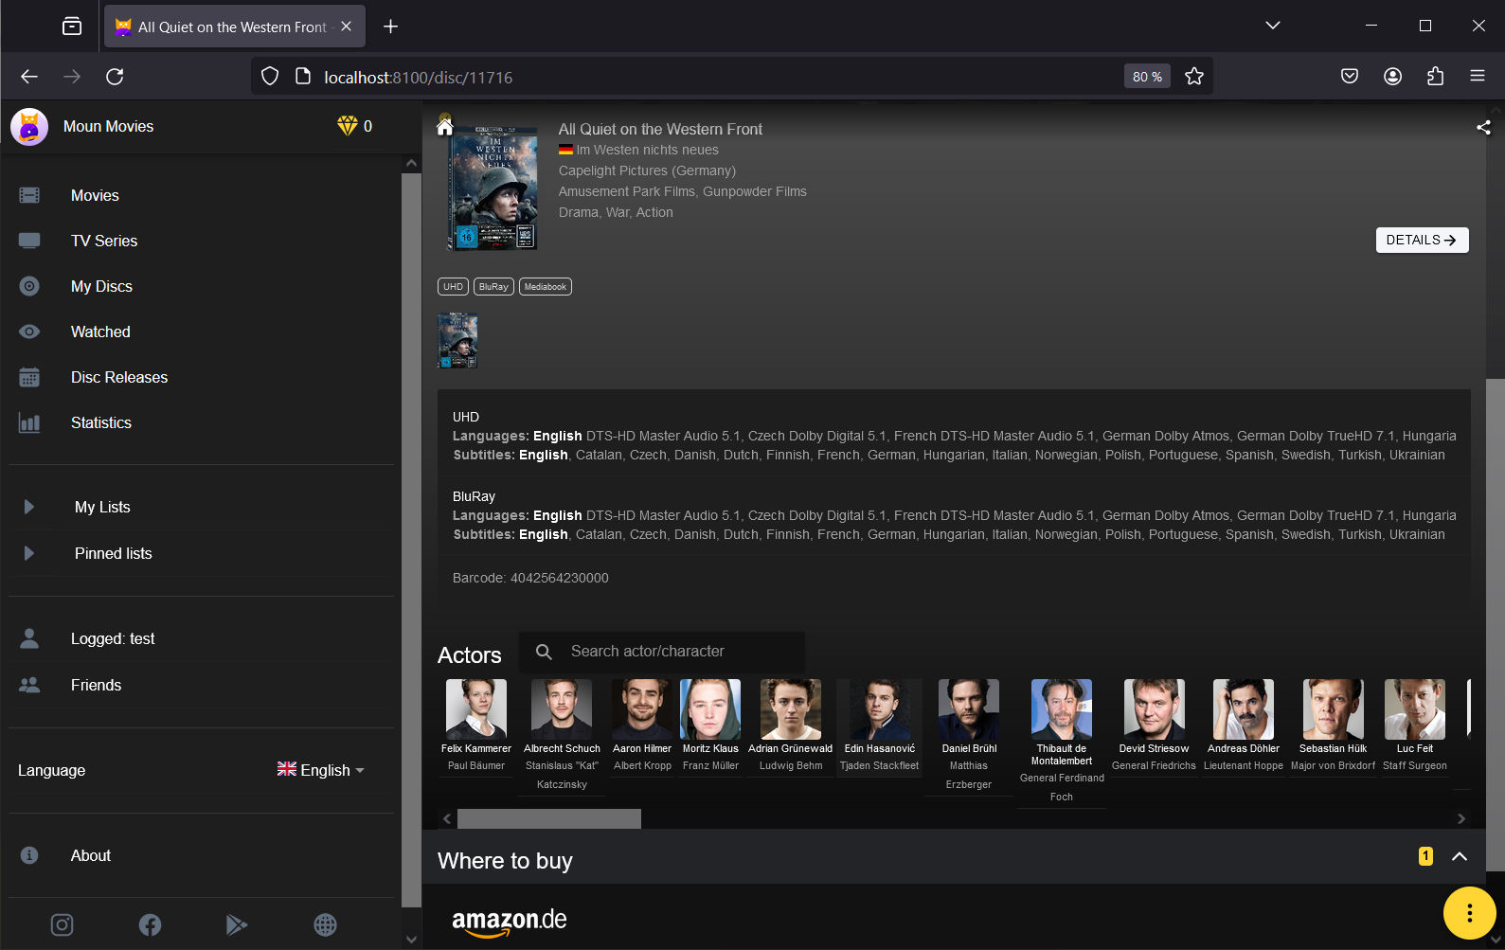Click the Search actor/character field

coord(679,652)
